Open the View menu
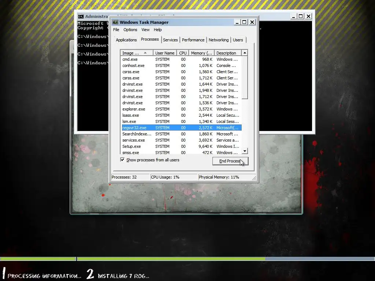375x281 pixels. pyautogui.click(x=145, y=30)
